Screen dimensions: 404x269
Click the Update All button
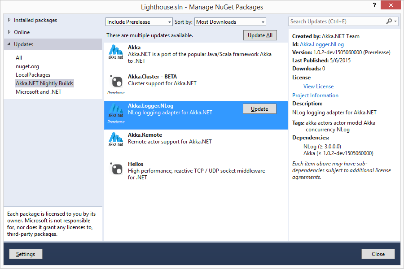260,35
